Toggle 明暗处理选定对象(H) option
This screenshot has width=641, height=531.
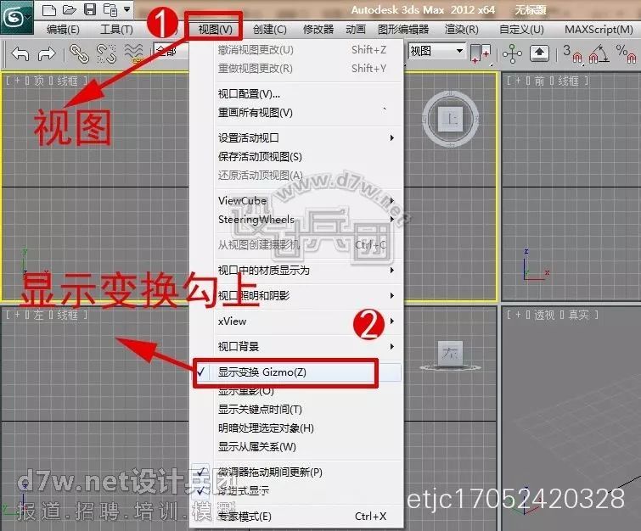pos(296,428)
